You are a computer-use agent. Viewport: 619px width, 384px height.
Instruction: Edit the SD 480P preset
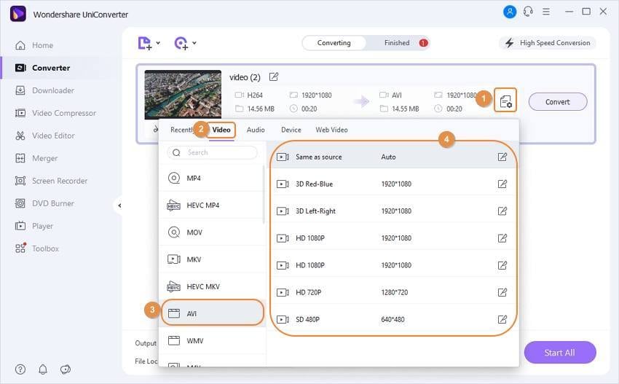click(502, 319)
